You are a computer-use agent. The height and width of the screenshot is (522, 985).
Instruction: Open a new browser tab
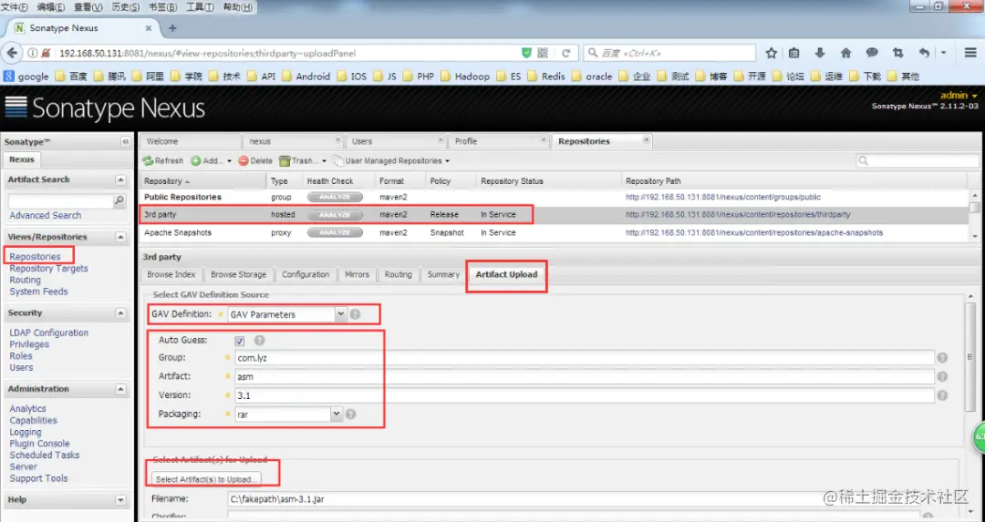[x=172, y=28]
